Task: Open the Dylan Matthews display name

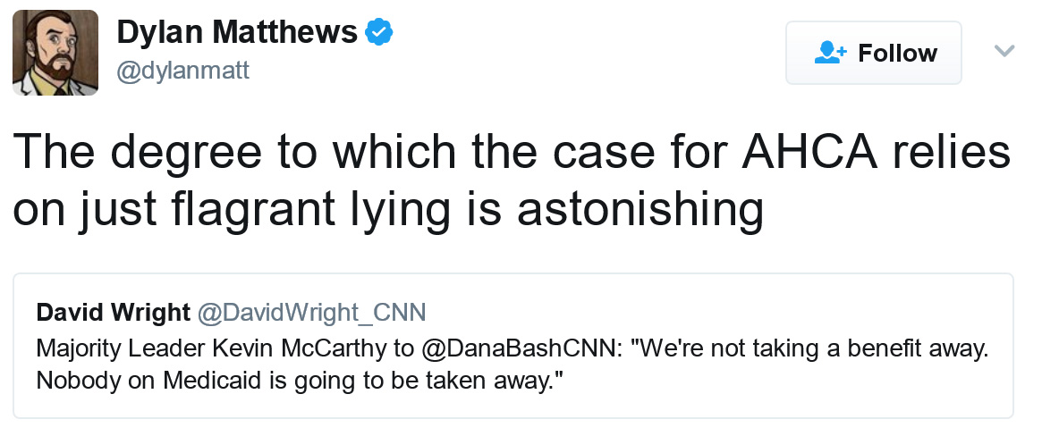Action: 237,33
